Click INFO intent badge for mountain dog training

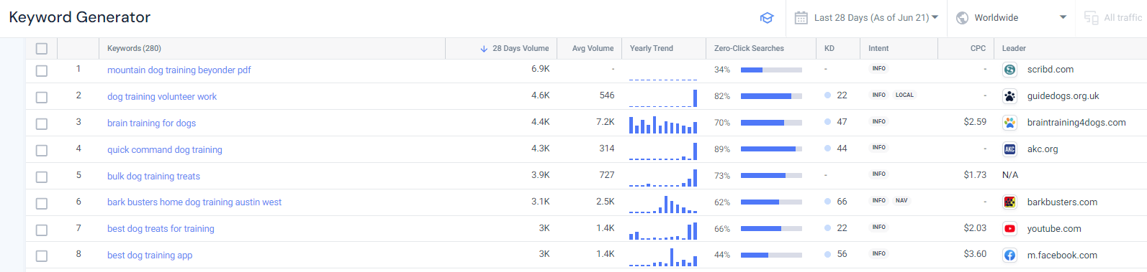pos(878,69)
